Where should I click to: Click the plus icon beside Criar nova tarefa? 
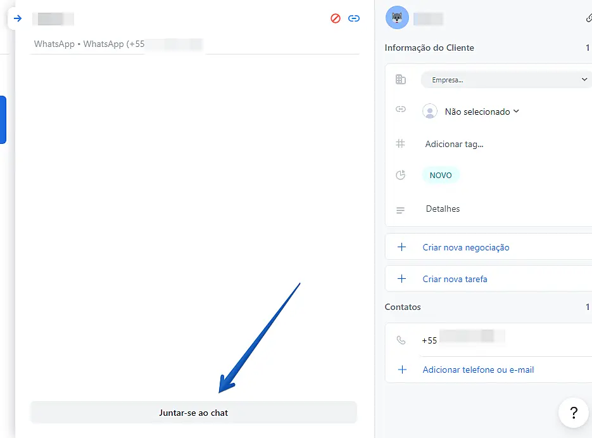click(401, 279)
